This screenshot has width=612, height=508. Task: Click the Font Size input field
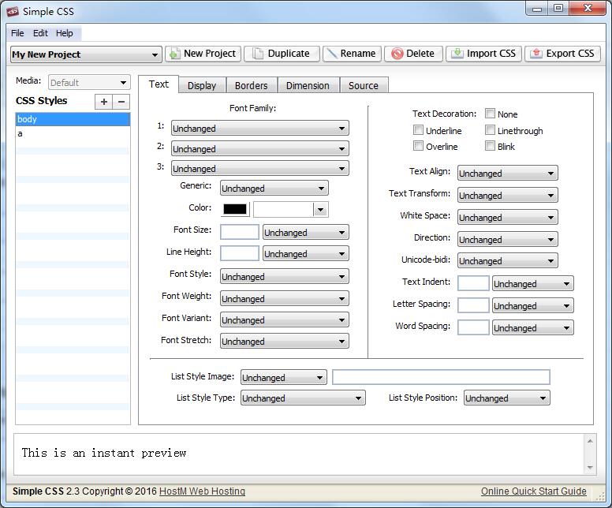pyautogui.click(x=240, y=232)
